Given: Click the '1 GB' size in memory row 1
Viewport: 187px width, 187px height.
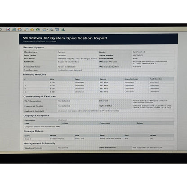Looking at the screenshot, I should click(52, 82).
